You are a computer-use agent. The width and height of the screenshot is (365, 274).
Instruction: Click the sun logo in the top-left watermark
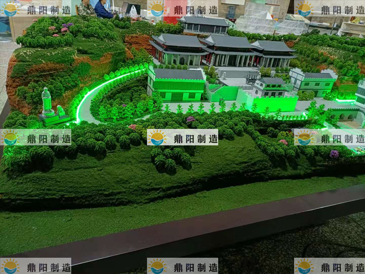pos(10,9)
